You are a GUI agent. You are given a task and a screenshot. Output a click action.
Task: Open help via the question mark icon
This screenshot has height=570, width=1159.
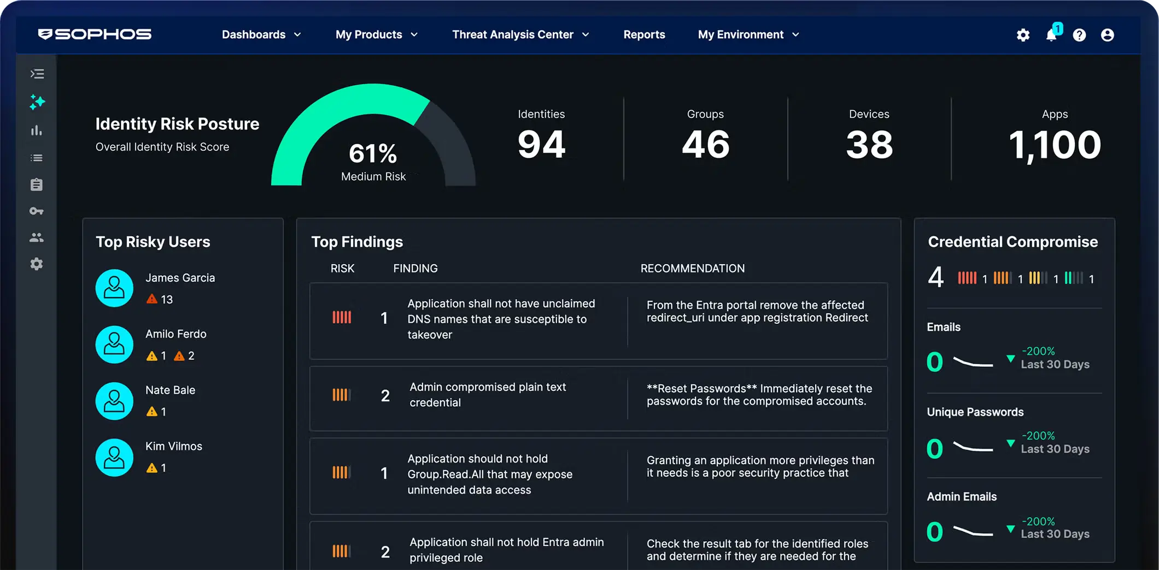(x=1079, y=35)
